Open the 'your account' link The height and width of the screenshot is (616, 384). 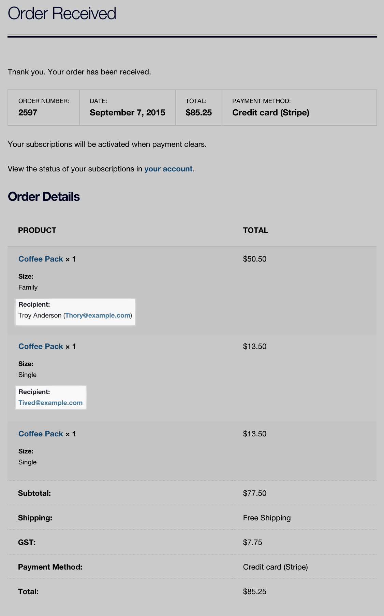coord(168,169)
